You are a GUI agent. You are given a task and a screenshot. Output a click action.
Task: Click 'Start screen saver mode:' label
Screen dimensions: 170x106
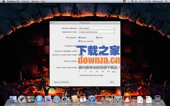coord(67,68)
